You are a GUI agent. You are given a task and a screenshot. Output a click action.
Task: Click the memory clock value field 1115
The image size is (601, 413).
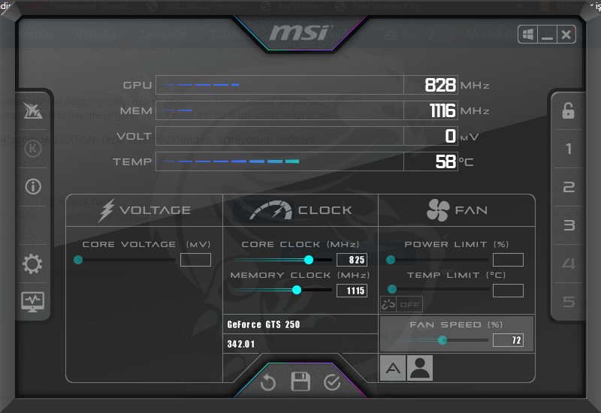click(352, 291)
